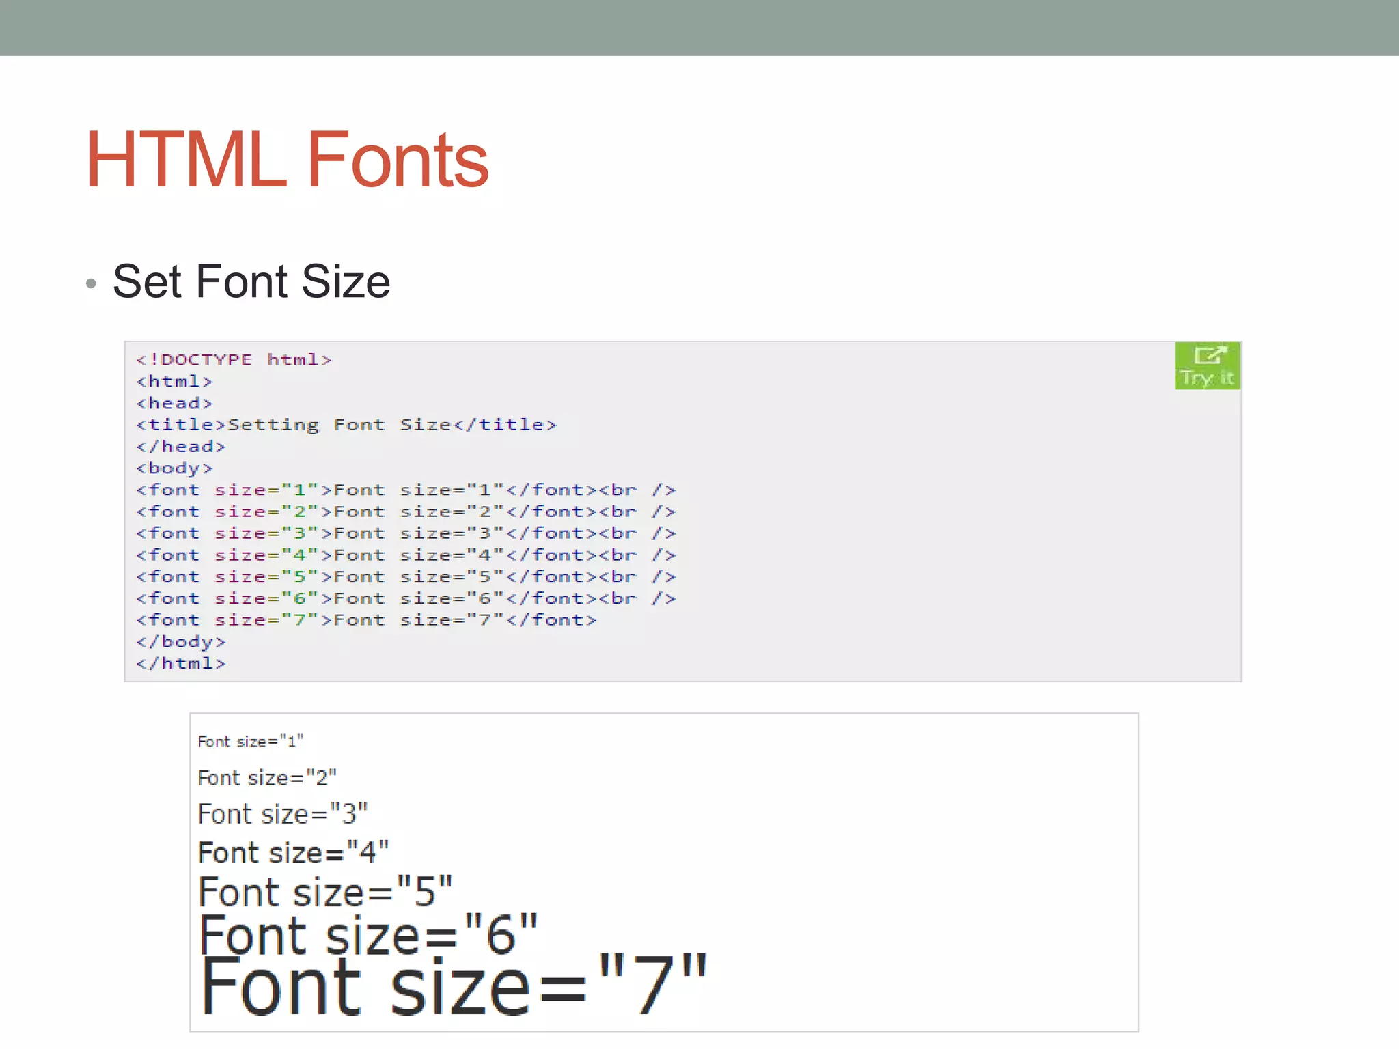Click the closing </head> code line
Image resolution: width=1399 pixels, height=1049 pixels.
coord(180,447)
